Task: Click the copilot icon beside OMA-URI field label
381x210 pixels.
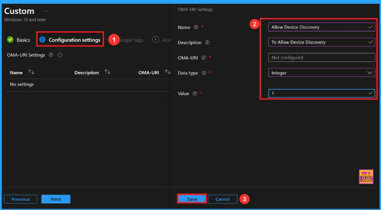Action: [x=203, y=58]
